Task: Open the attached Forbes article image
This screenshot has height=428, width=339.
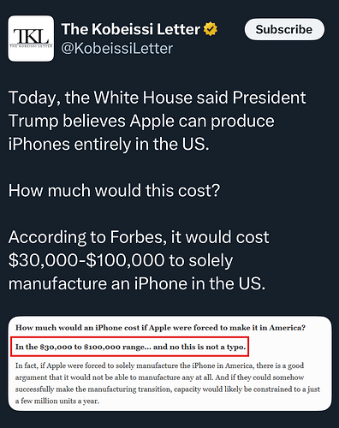Action: click(x=169, y=363)
